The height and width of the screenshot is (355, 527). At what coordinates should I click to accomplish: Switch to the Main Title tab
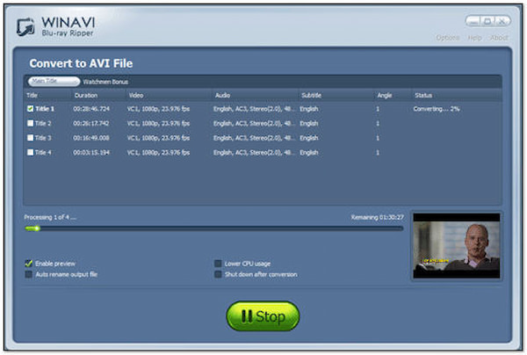[x=54, y=82]
